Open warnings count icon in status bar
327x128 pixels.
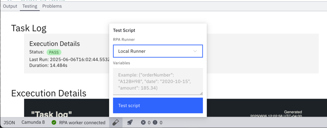point(155,123)
